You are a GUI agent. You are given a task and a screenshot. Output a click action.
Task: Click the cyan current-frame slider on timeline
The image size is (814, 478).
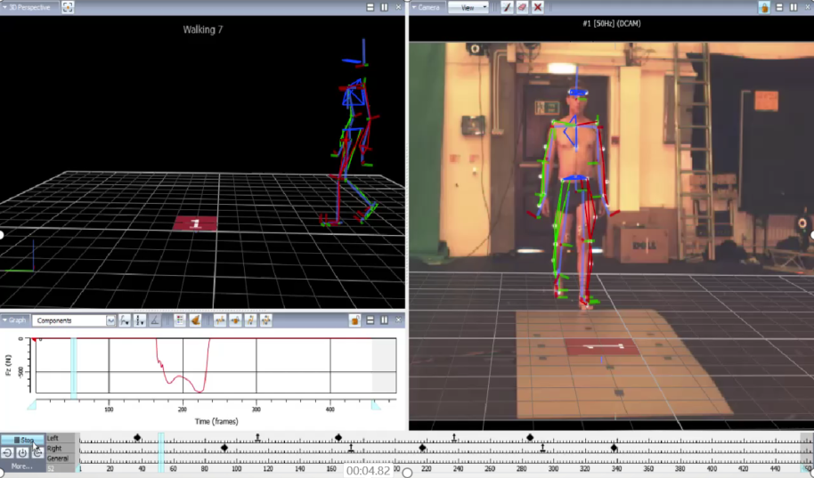coord(161,452)
